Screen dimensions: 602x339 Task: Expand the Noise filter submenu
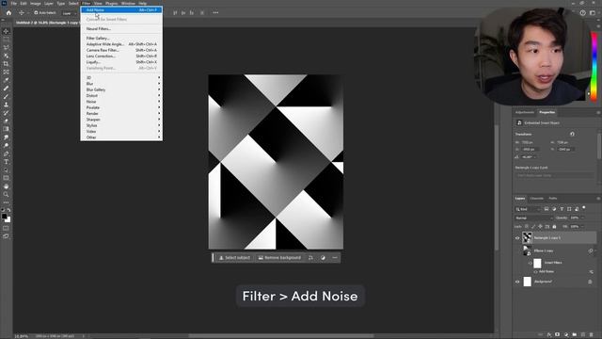(x=121, y=102)
